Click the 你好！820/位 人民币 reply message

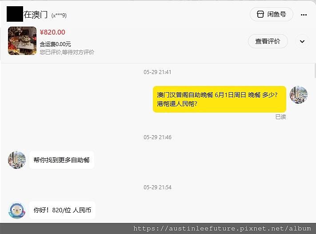coord(62,210)
